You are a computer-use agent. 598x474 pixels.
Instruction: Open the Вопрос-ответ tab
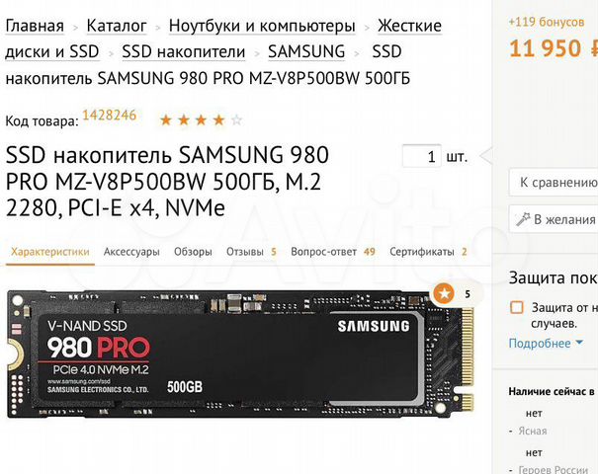[333, 252]
